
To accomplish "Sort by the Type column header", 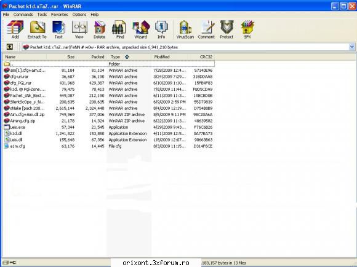I will (x=129, y=56).
